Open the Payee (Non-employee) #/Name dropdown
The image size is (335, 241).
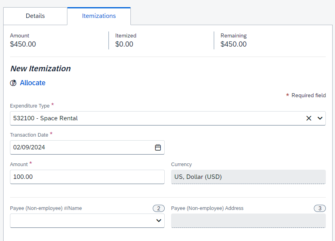coord(159,220)
